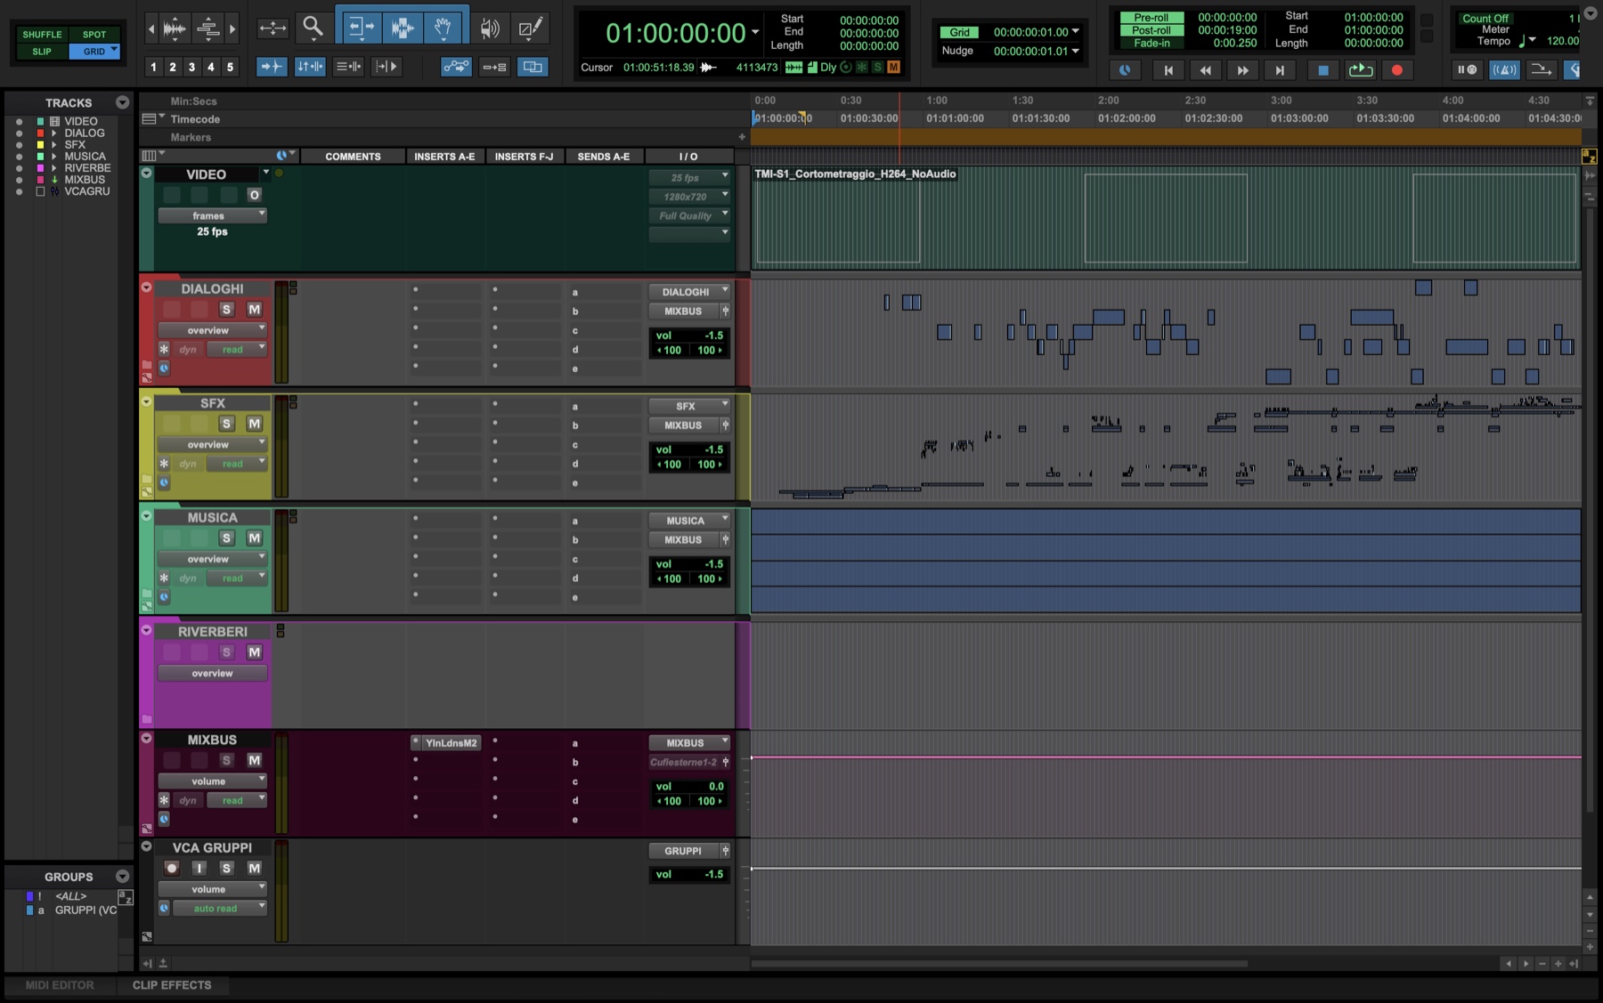Return transport to zero
Image resolution: width=1603 pixels, height=1003 pixels.
1168,69
